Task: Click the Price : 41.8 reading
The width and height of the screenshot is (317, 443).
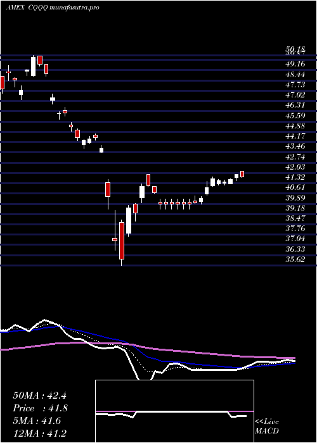Action: pos(40,408)
